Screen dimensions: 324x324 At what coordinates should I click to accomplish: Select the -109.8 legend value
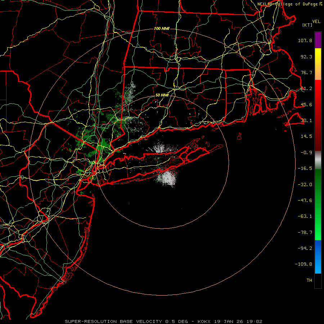[x=303, y=264]
